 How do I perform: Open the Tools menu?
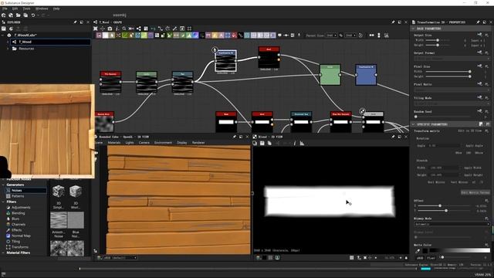[x=26, y=8]
